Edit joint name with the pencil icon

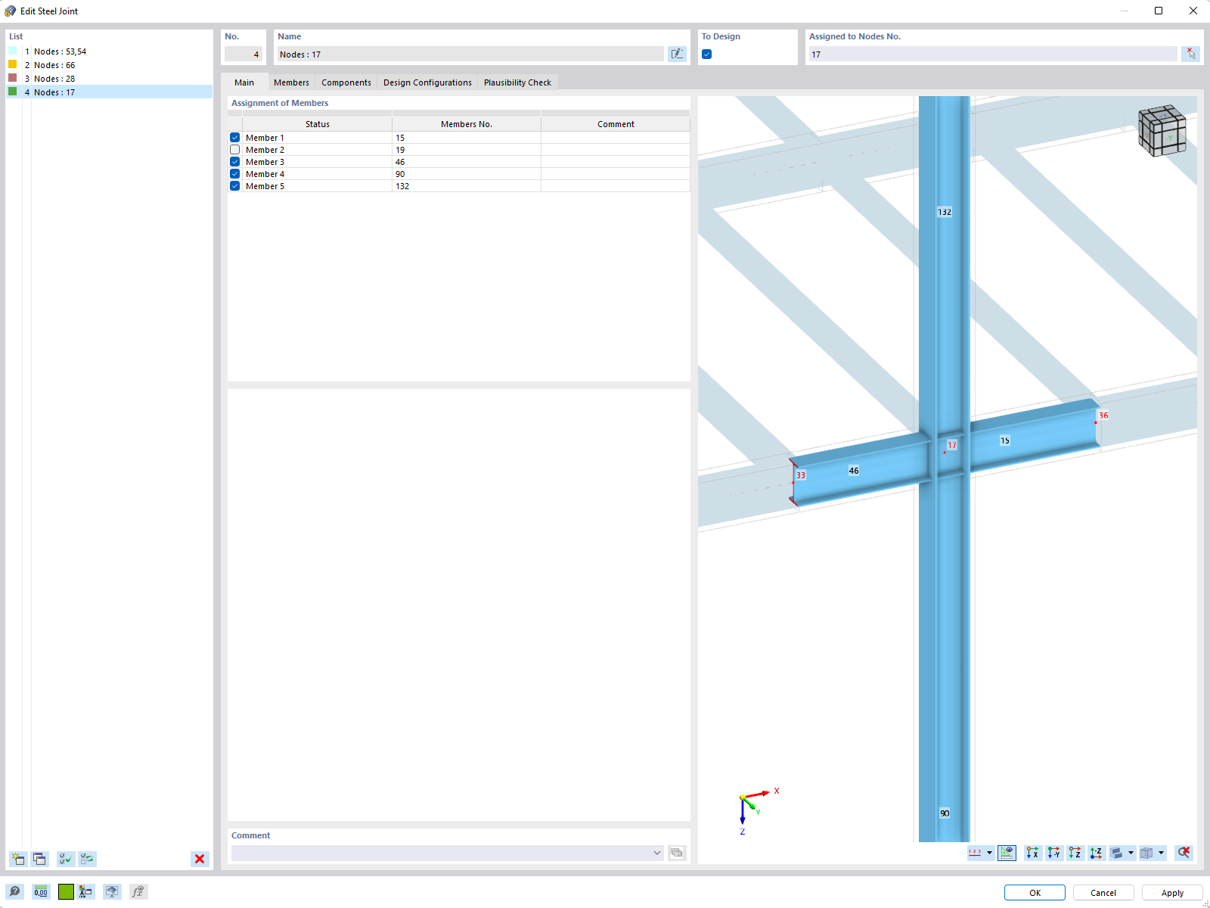coord(677,54)
